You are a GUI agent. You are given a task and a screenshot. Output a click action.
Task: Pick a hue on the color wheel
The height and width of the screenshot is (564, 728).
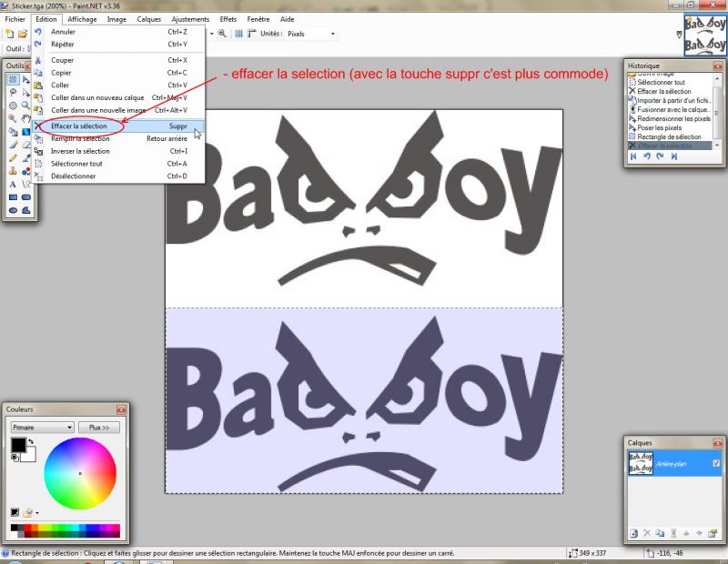(x=80, y=473)
